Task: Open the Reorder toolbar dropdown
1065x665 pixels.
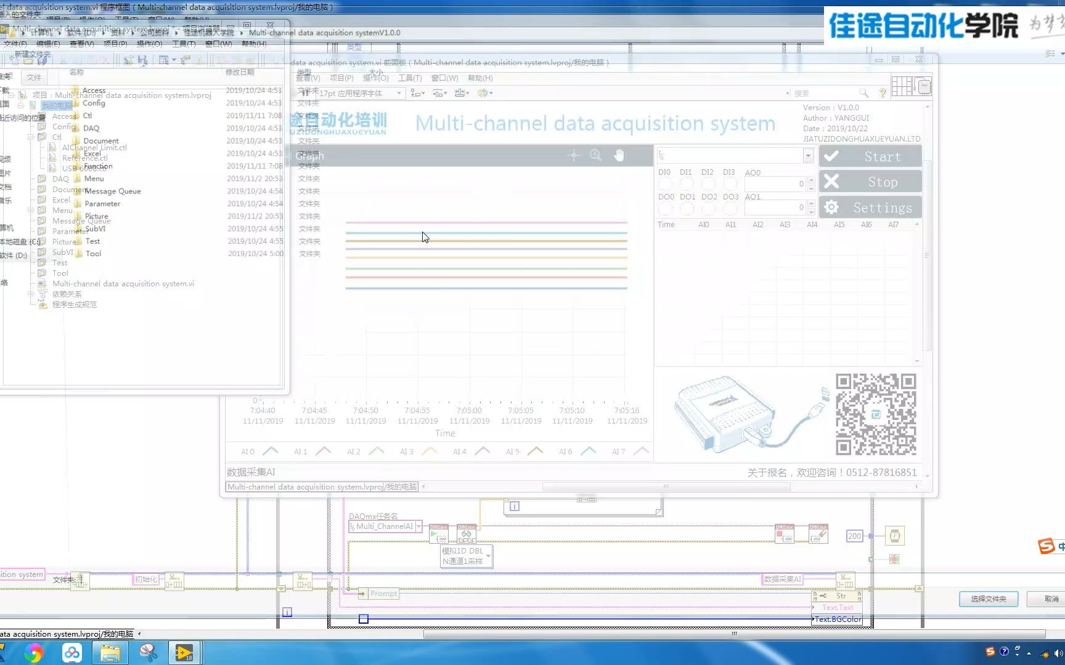Action: (x=485, y=93)
